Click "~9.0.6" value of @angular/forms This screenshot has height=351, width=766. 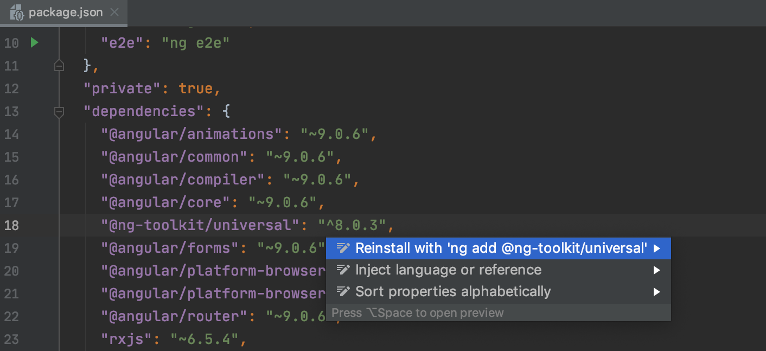pyautogui.click(x=291, y=248)
